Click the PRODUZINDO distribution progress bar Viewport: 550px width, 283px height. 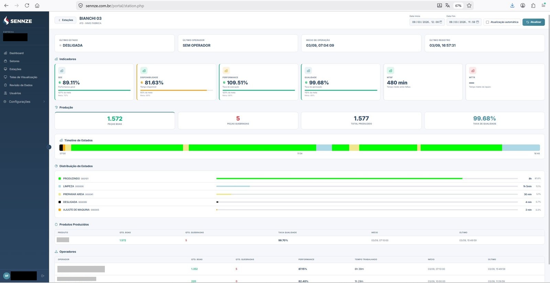coord(367,178)
